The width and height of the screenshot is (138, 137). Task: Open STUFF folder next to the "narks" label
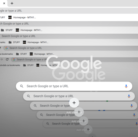[x=14, y=42]
